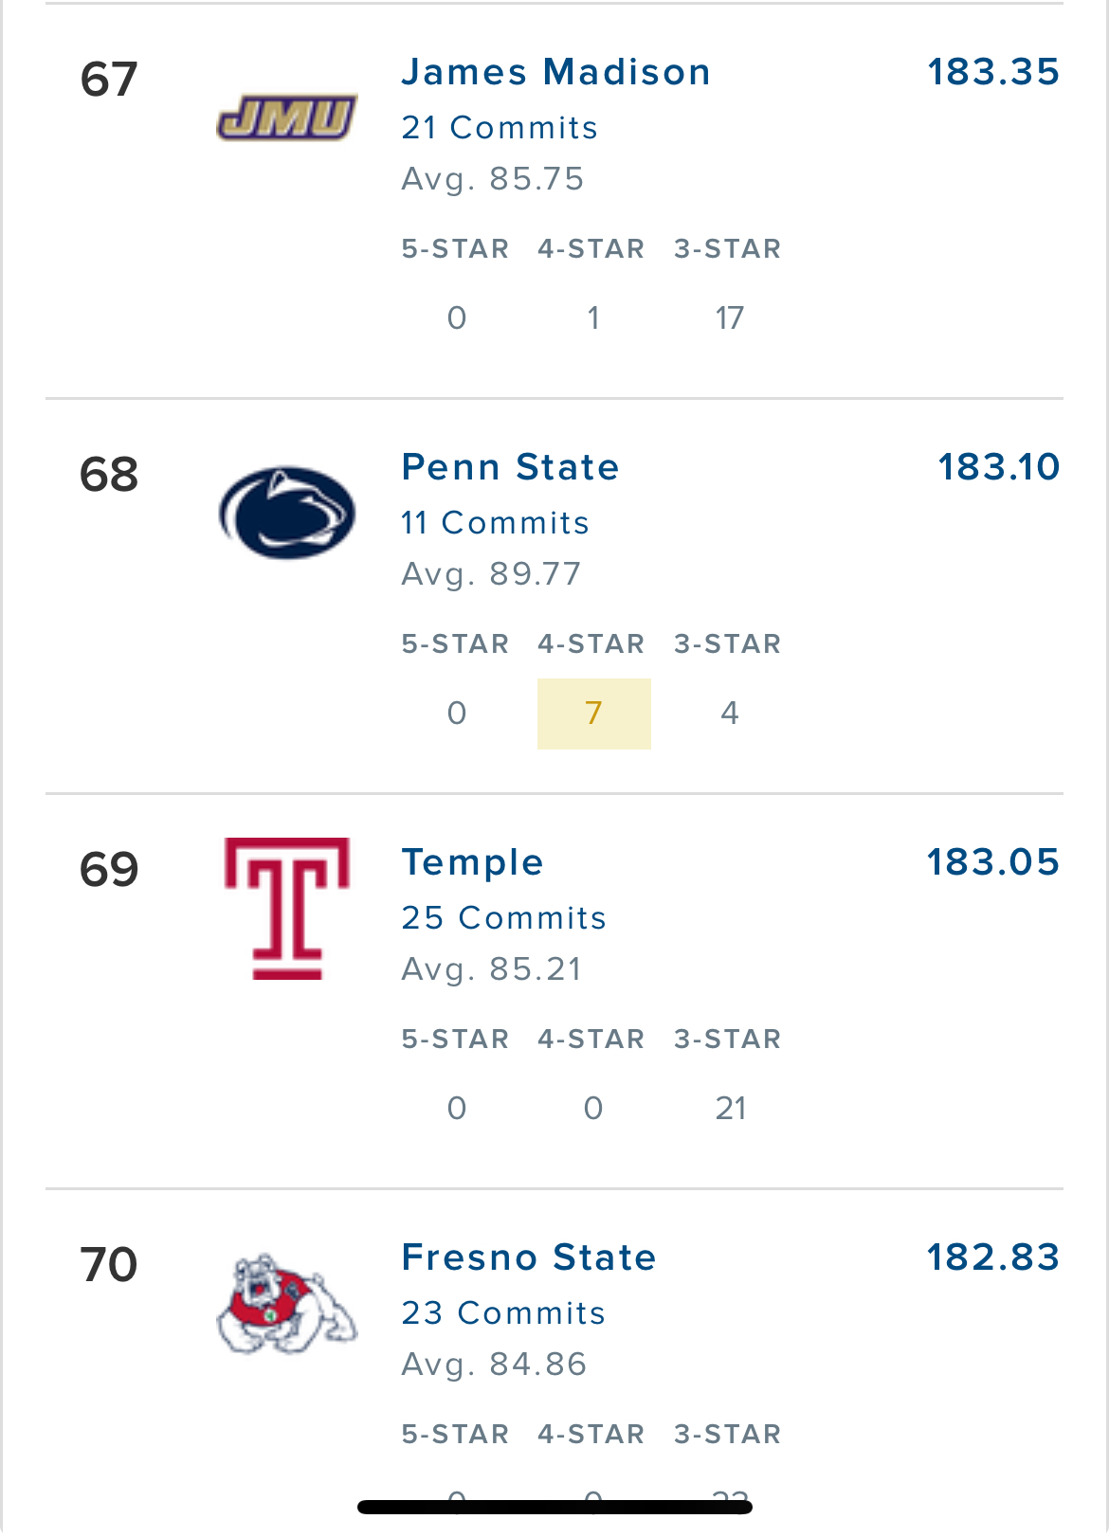View James Madison's 21 Commits
Image resolution: width=1109 pixels, height=1537 pixels.
click(500, 128)
